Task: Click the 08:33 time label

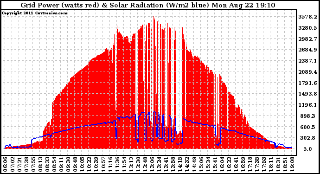Action: click(x=47, y=164)
